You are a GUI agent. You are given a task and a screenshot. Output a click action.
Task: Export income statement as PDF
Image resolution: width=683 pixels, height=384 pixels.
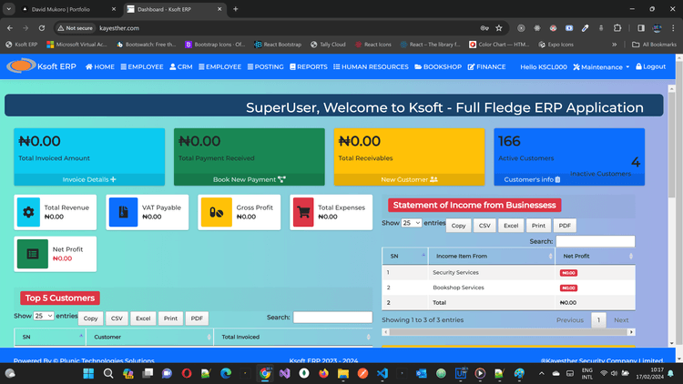(565, 226)
